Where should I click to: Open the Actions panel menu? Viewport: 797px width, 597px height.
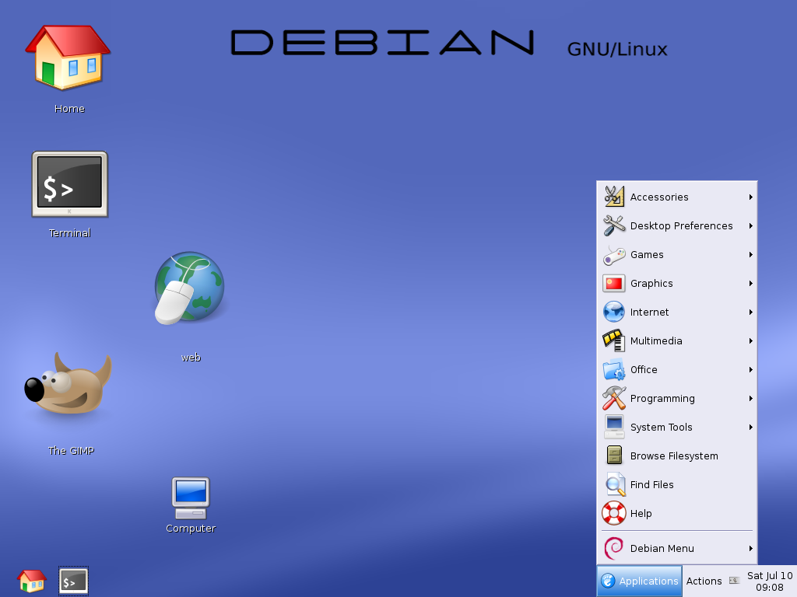tap(704, 581)
